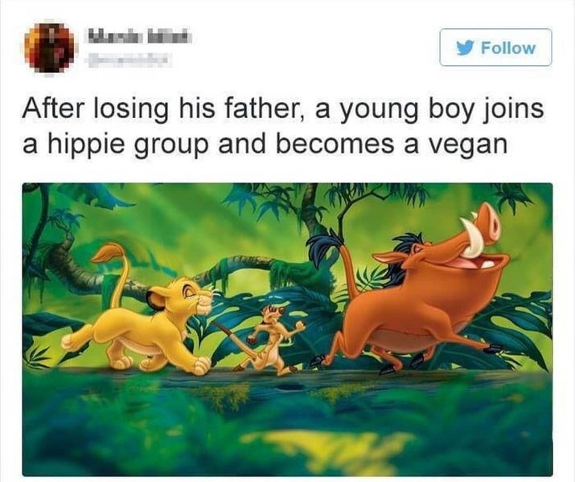
Task: Click the warthog's large white tusk
Action: [470, 237]
